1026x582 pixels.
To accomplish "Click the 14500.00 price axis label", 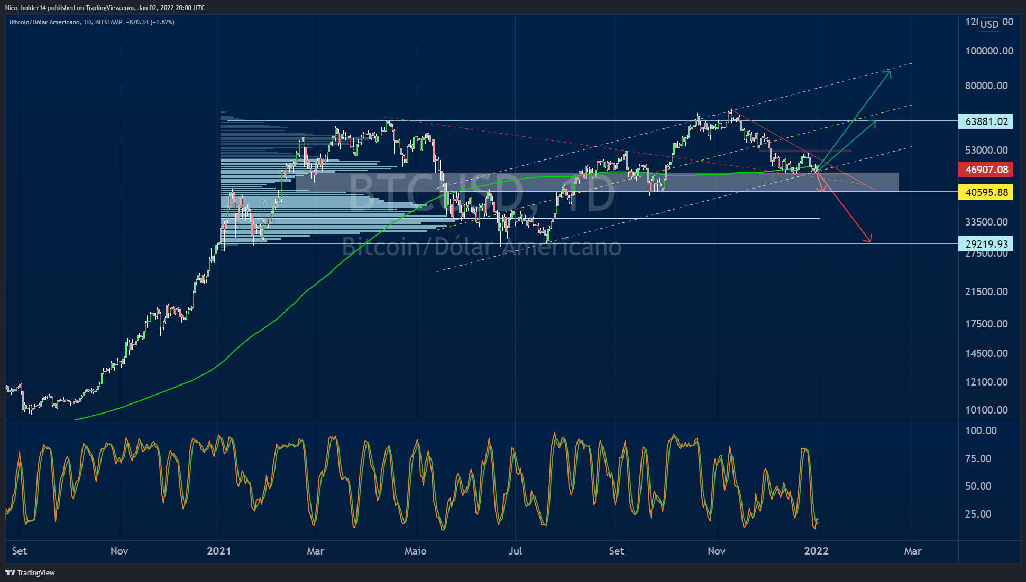I will (986, 353).
